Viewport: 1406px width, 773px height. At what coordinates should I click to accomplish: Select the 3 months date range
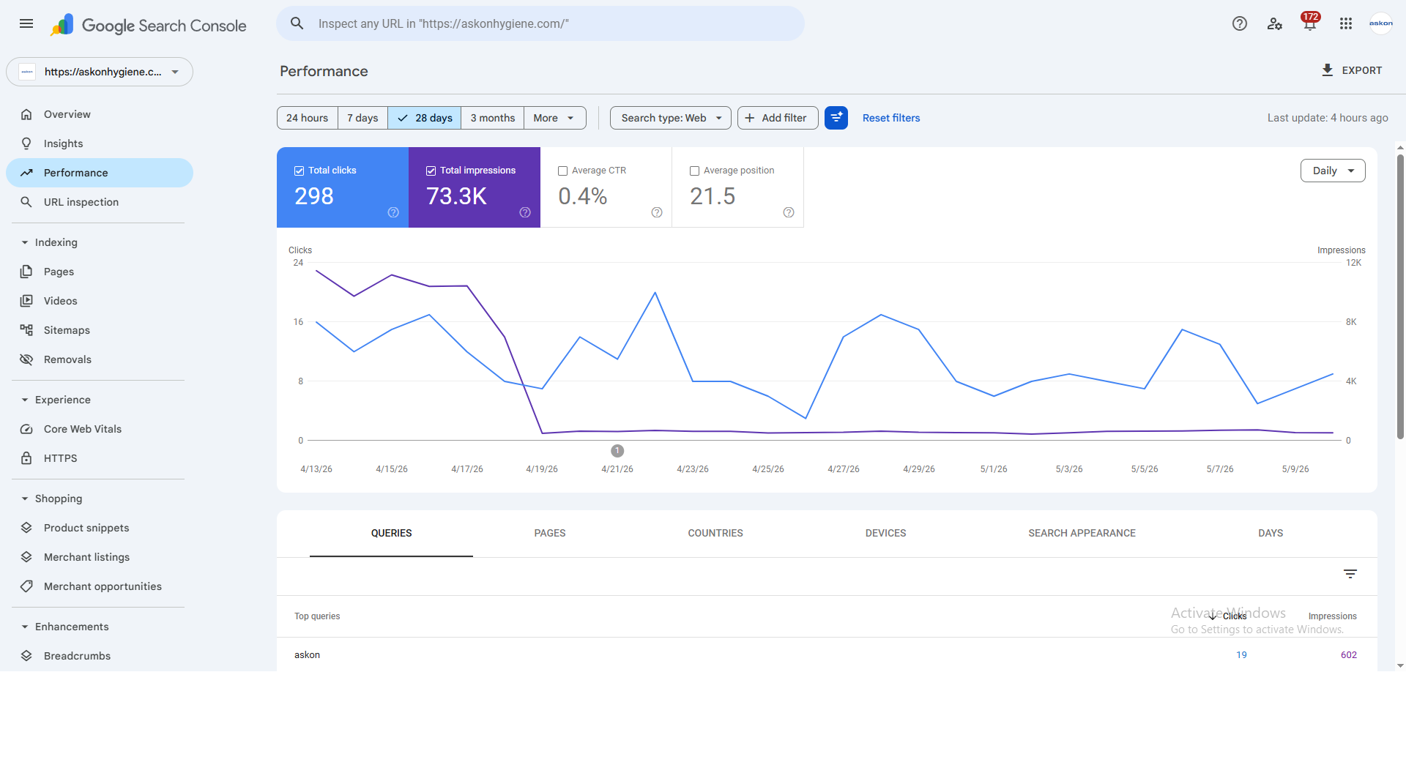point(493,118)
